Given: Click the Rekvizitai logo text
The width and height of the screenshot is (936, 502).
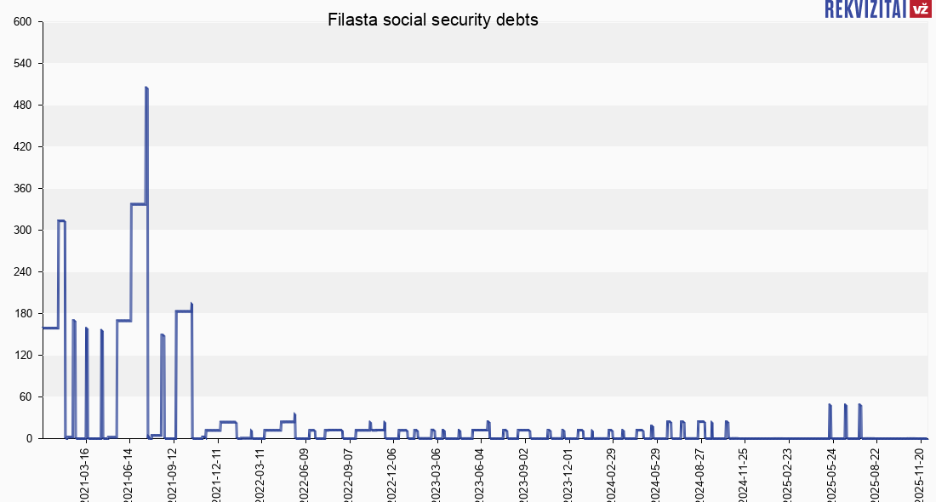Looking at the screenshot, I should click(x=865, y=9).
